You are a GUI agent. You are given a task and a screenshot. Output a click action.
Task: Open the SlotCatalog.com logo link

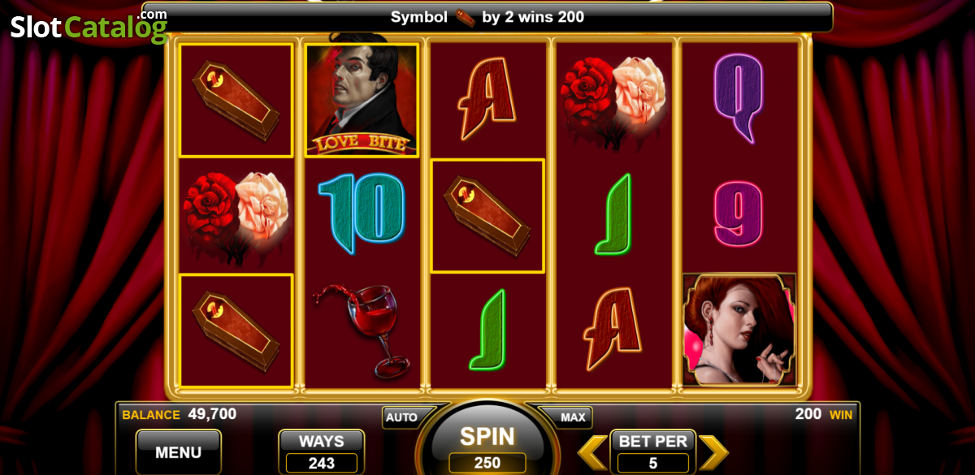(x=89, y=26)
